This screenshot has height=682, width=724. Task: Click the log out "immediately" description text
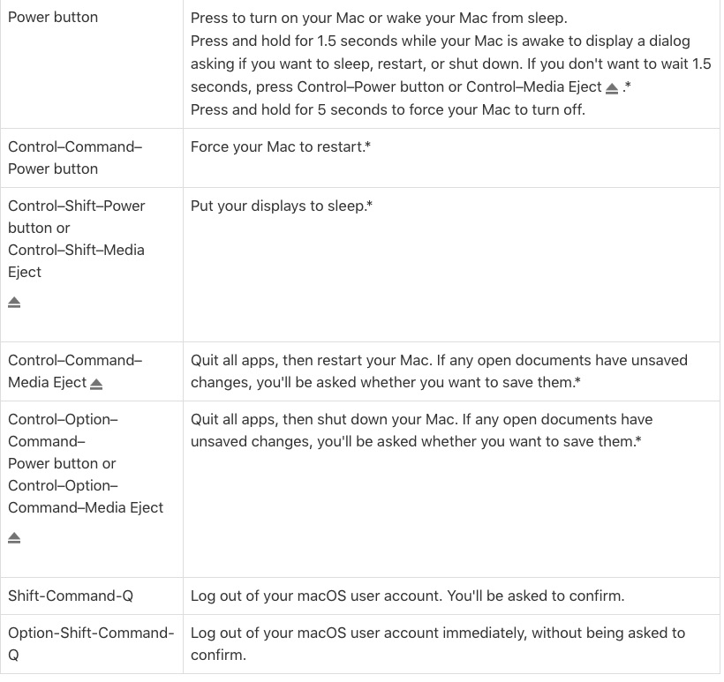[x=437, y=643]
